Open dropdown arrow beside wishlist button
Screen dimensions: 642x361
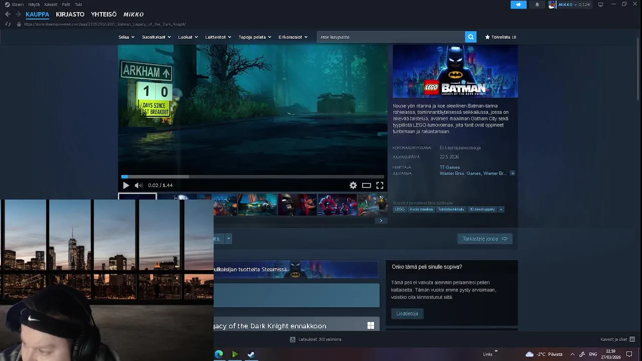click(228, 239)
